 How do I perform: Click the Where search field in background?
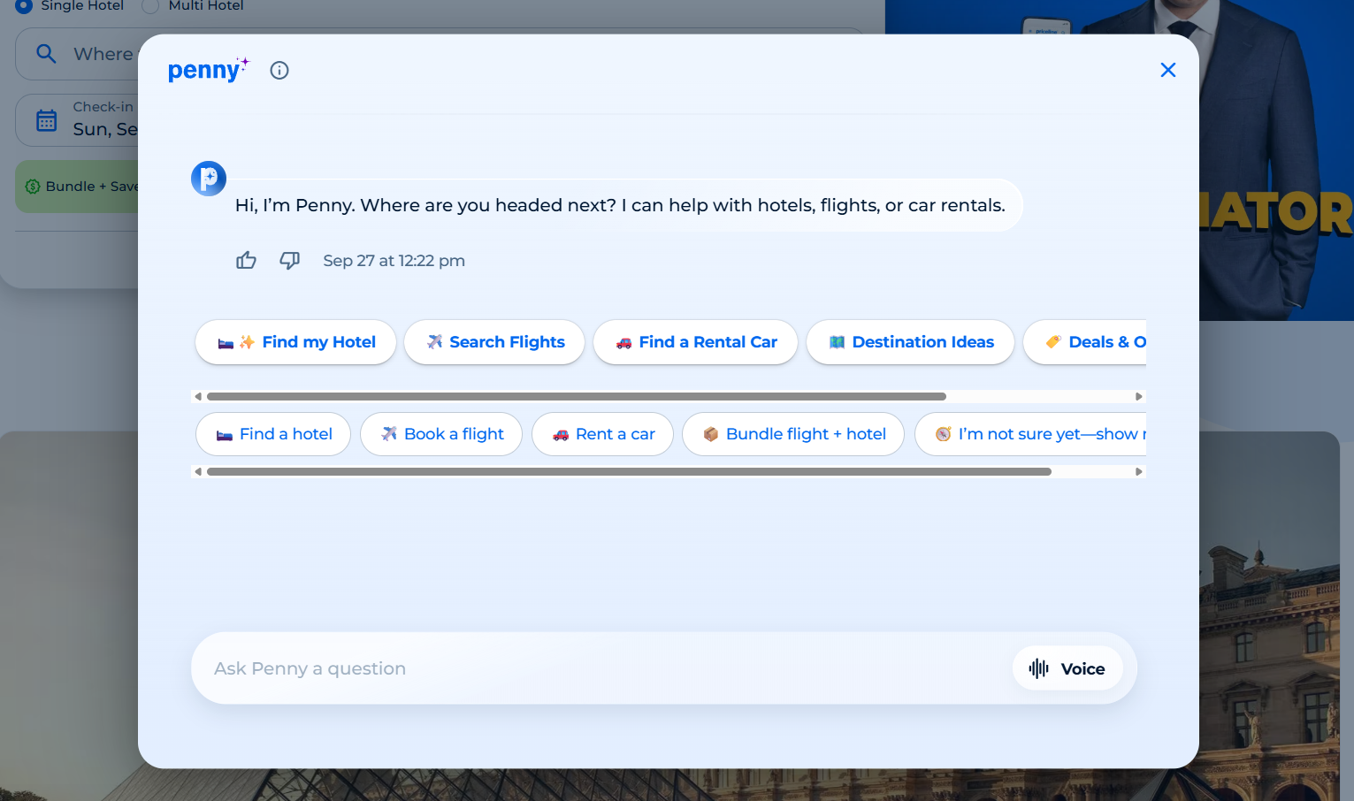tap(78, 54)
